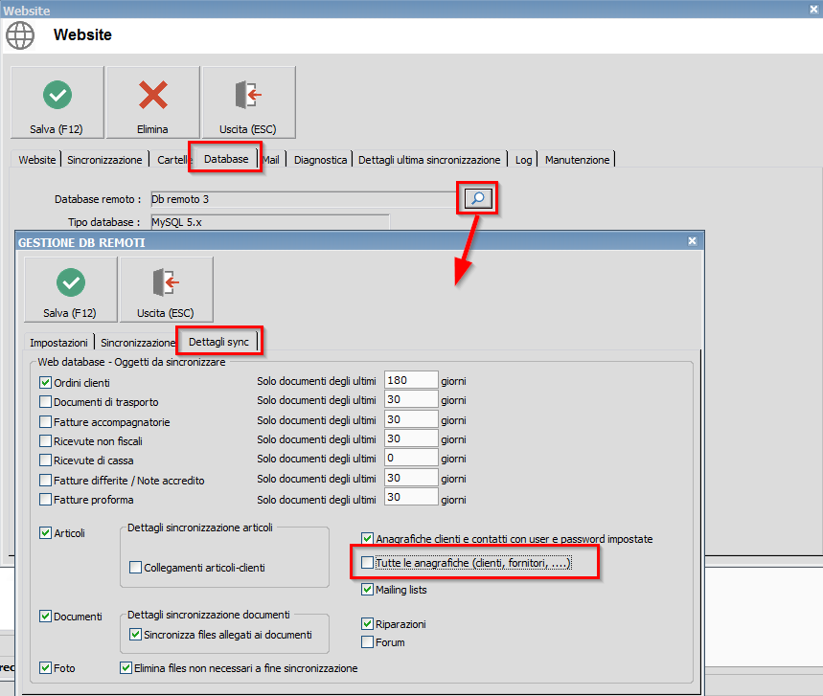Toggle Anagrafiche clienti e contatti checkbox
The height and width of the screenshot is (696, 823).
pos(367,539)
